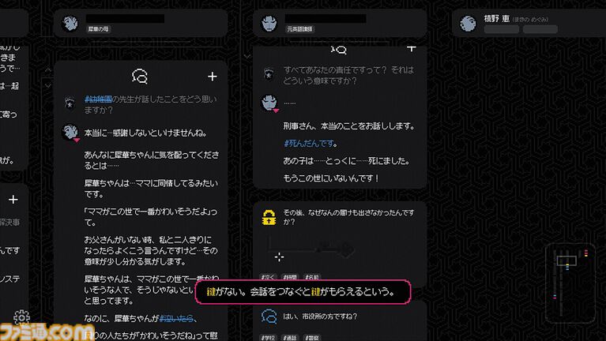Click the minimap overview in the corner

point(570,283)
